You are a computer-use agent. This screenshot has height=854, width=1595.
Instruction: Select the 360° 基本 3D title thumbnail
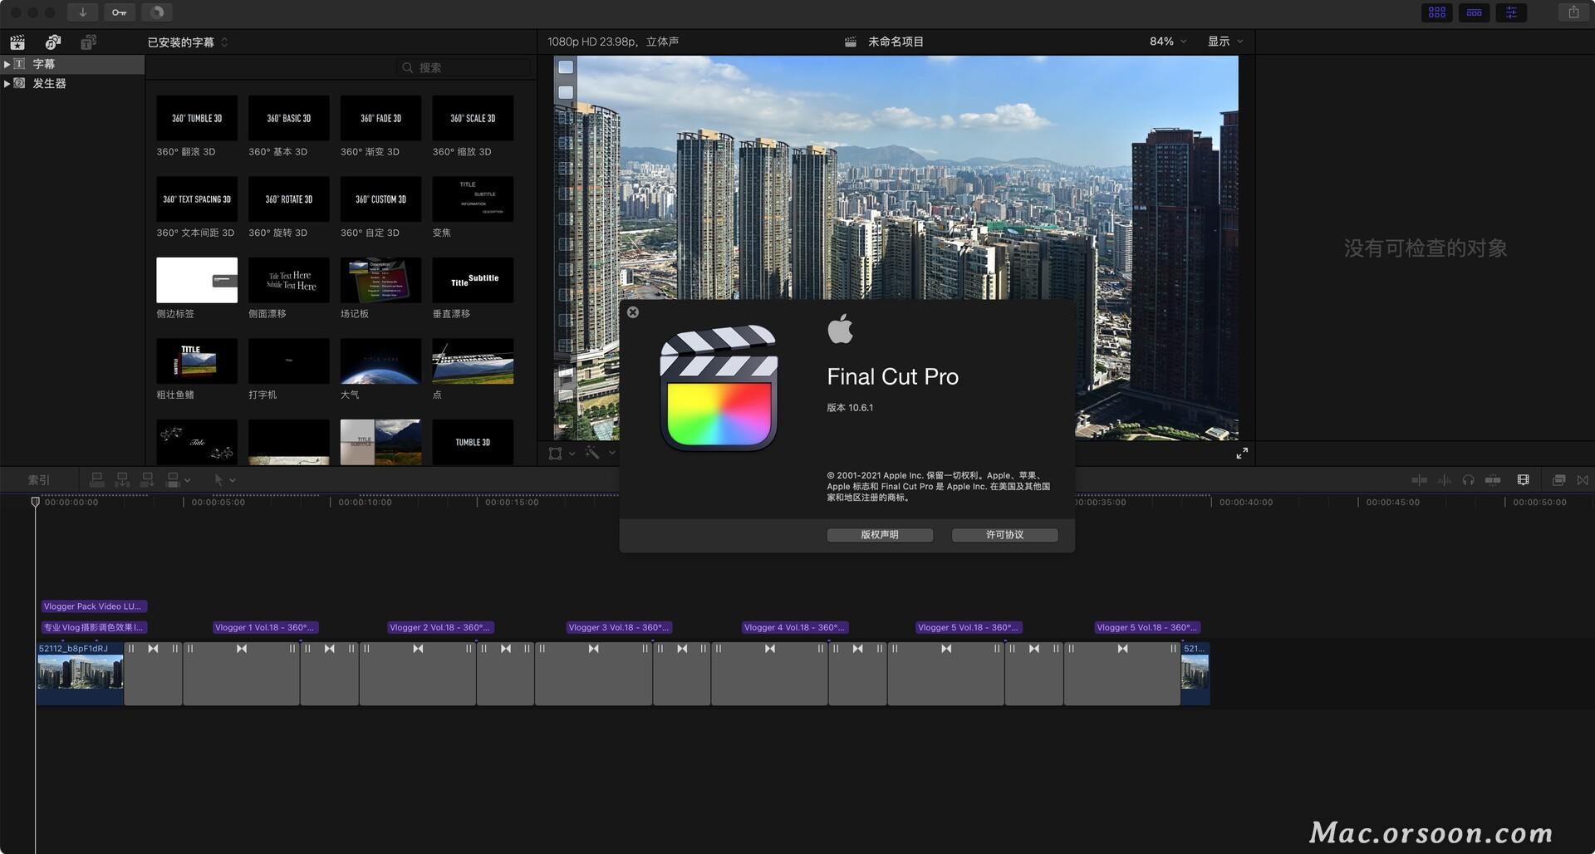coord(289,118)
